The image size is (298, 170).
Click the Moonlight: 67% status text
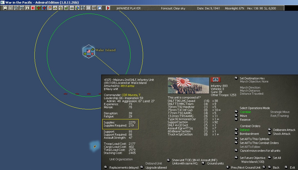[234, 8]
